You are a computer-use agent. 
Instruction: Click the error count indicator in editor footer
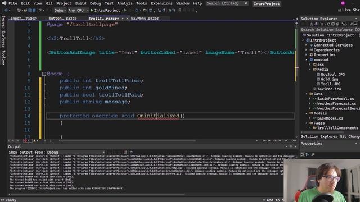coord(27,141)
